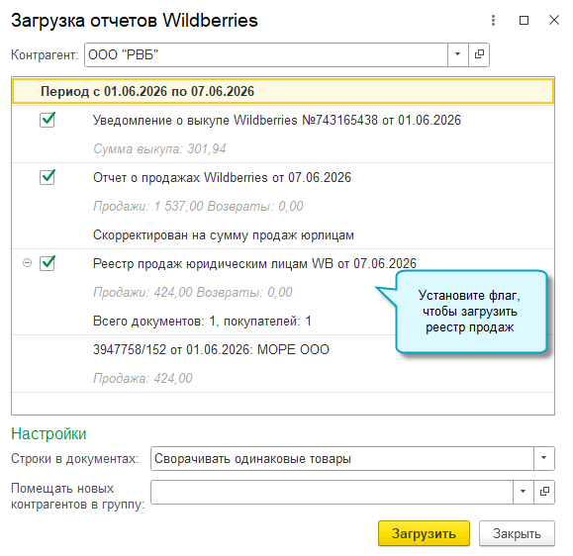This screenshot has height=556, width=573.
Task: Open the Контрагент dropdown list
Action: 457,54
